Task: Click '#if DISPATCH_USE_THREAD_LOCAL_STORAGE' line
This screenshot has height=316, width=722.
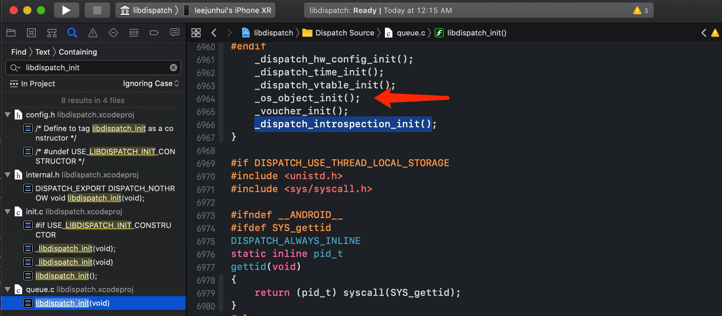Action: tap(340, 163)
